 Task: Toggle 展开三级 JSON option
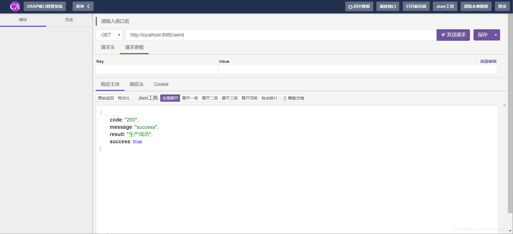coord(230,98)
